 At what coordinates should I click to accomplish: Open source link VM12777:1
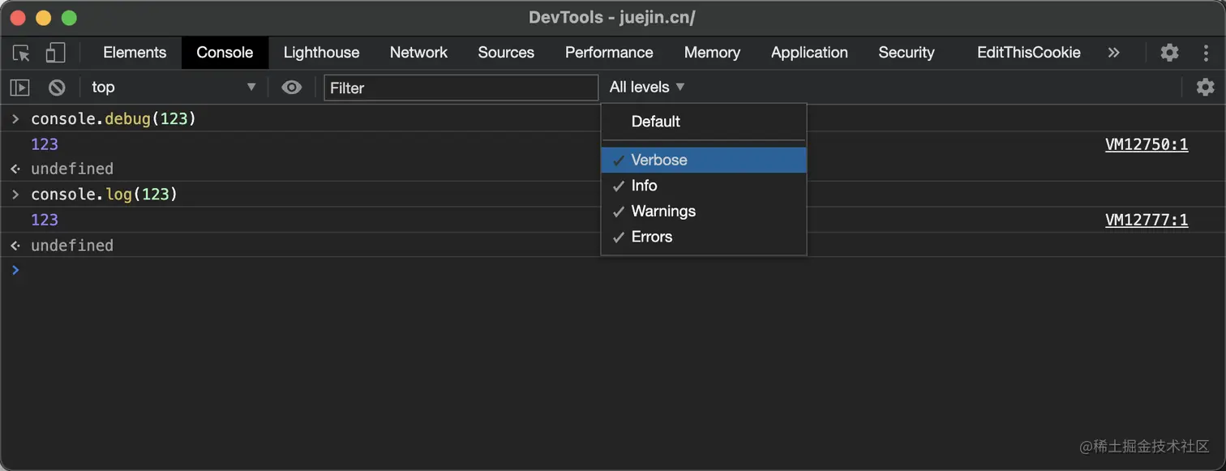1147,221
